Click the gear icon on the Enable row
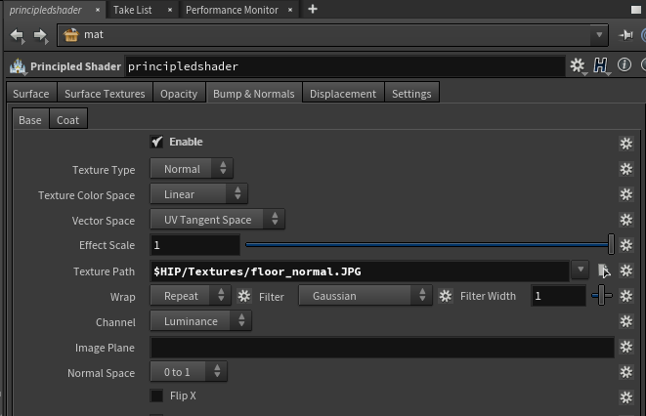This screenshot has width=646, height=416. [626, 143]
